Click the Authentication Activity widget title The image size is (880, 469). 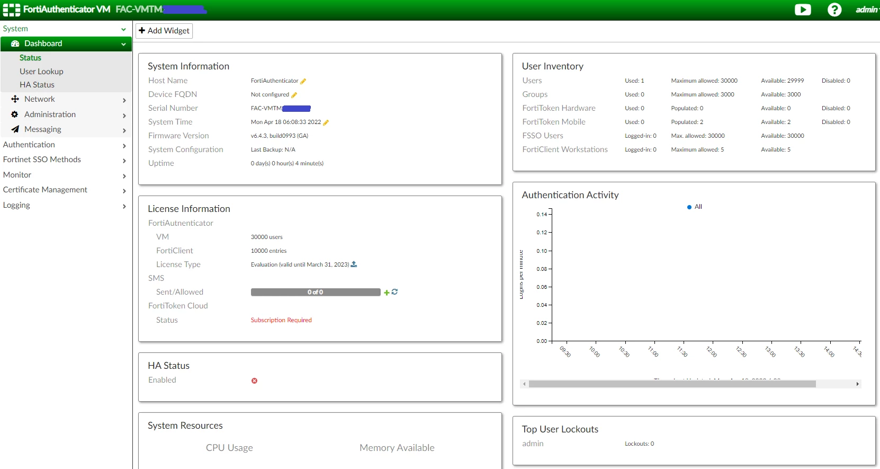570,195
